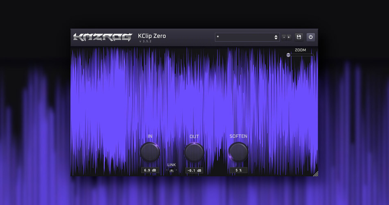Screen dimensions: 389x205
Task: Click the resize grip at window corner
Action: pyautogui.click(x=315, y=173)
